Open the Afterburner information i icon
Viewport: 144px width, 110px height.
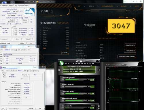coord(99,70)
